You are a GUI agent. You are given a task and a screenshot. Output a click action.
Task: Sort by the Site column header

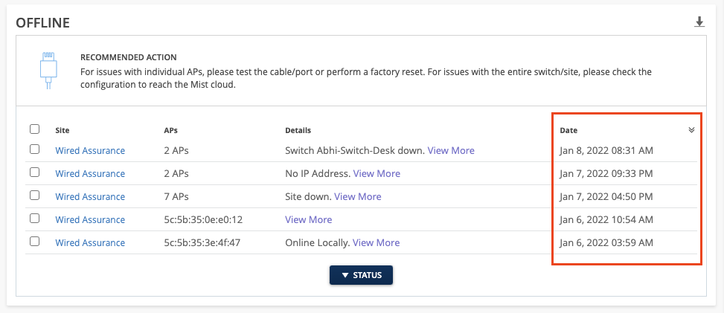[x=63, y=130]
